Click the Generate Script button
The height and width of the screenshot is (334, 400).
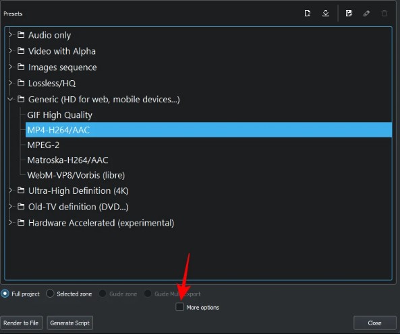pyautogui.click(x=70, y=323)
